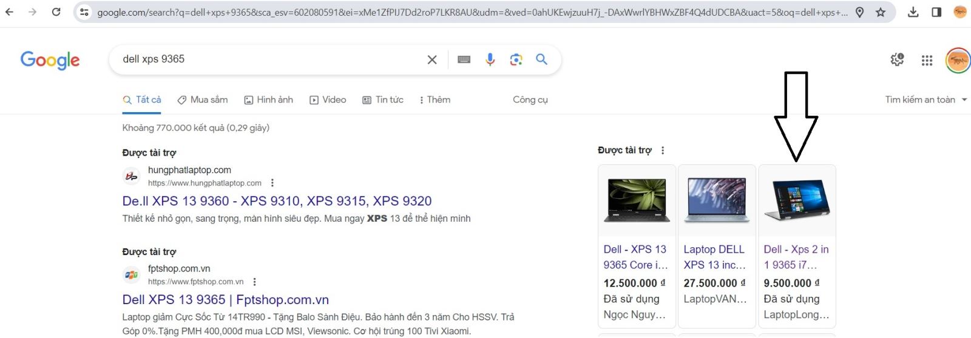Reload the page

(56, 12)
